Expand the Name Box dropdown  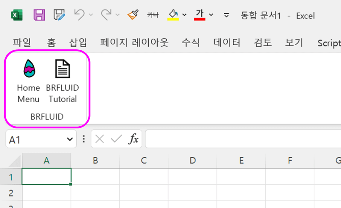click(x=70, y=139)
